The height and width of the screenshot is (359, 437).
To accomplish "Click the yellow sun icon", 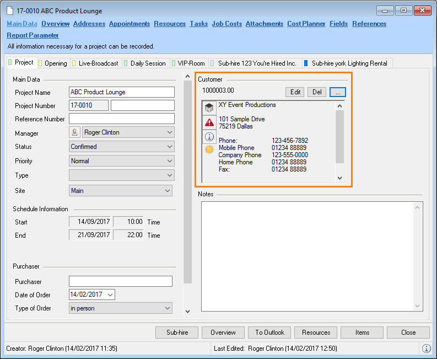I will click(x=209, y=150).
